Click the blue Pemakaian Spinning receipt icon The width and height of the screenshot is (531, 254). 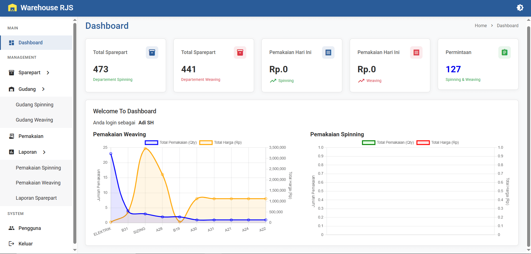click(x=328, y=52)
